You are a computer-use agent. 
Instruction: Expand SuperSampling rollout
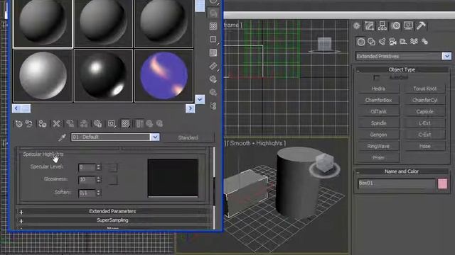point(112,220)
